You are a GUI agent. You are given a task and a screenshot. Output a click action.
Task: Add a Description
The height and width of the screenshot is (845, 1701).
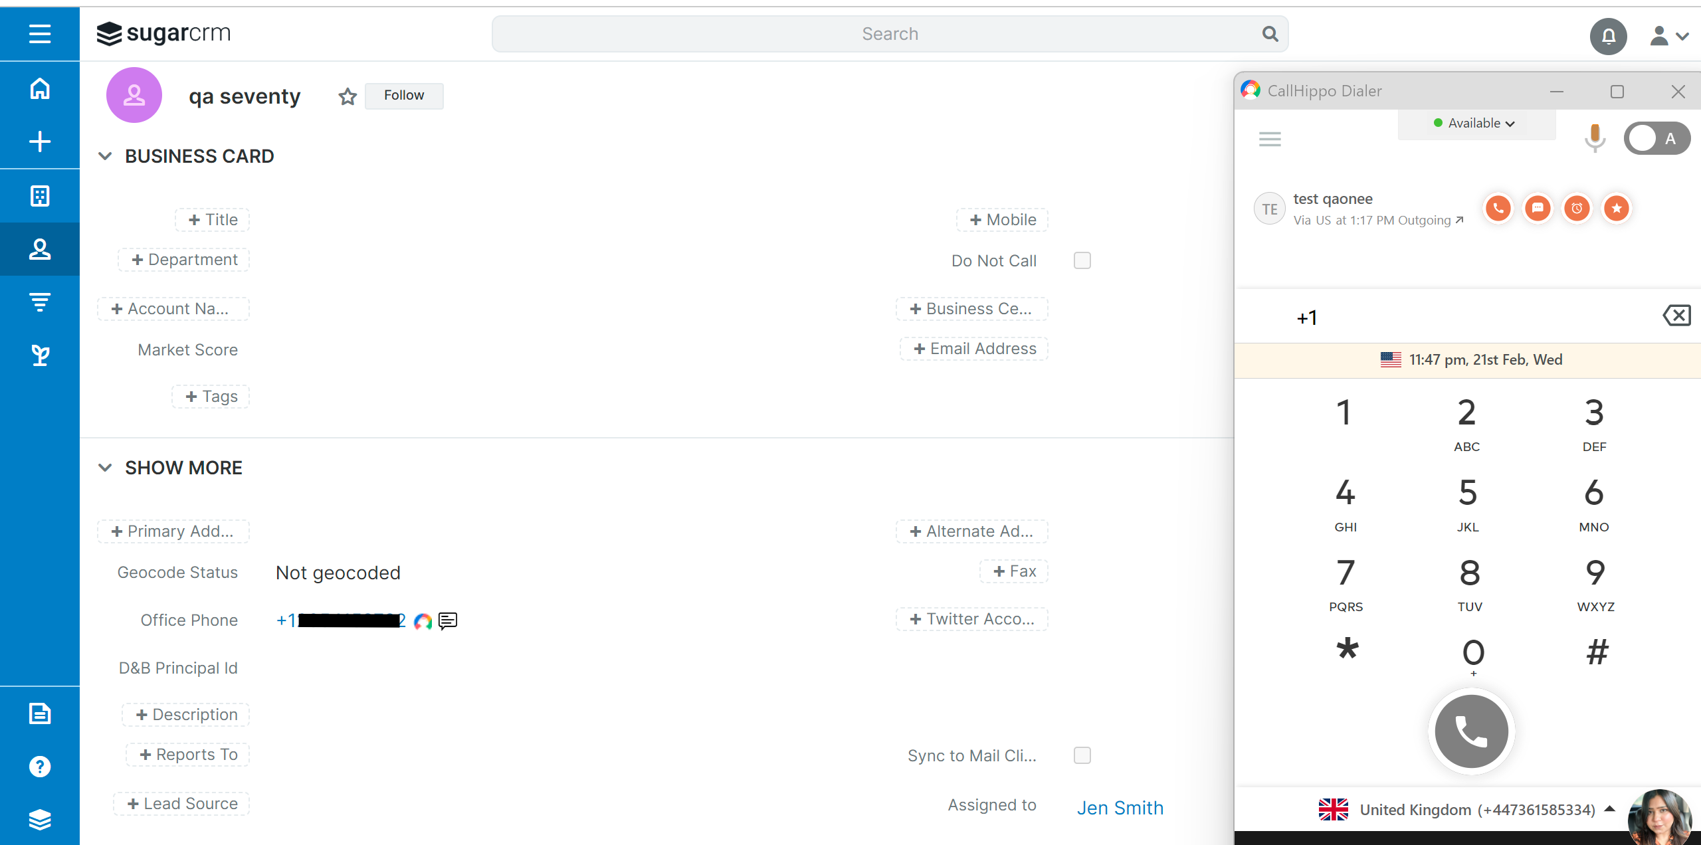[186, 715]
